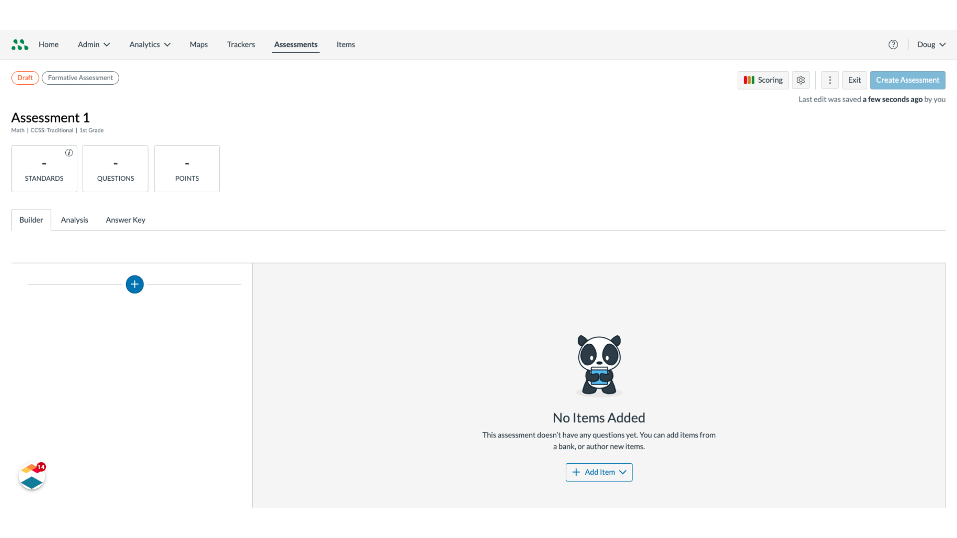The height and width of the screenshot is (538, 957).
Task: Toggle the Formative Assessment badge
Action: pos(80,78)
